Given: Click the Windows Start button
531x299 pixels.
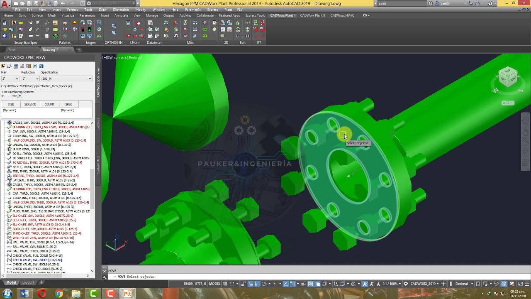Looking at the screenshot, I should point(7,294).
